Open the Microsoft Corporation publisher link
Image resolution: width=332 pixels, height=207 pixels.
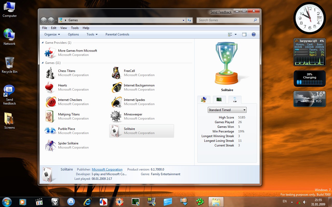pos(107,169)
